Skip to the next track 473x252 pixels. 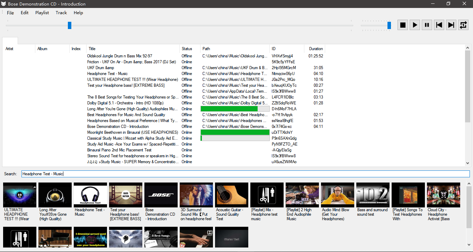tap(451, 25)
